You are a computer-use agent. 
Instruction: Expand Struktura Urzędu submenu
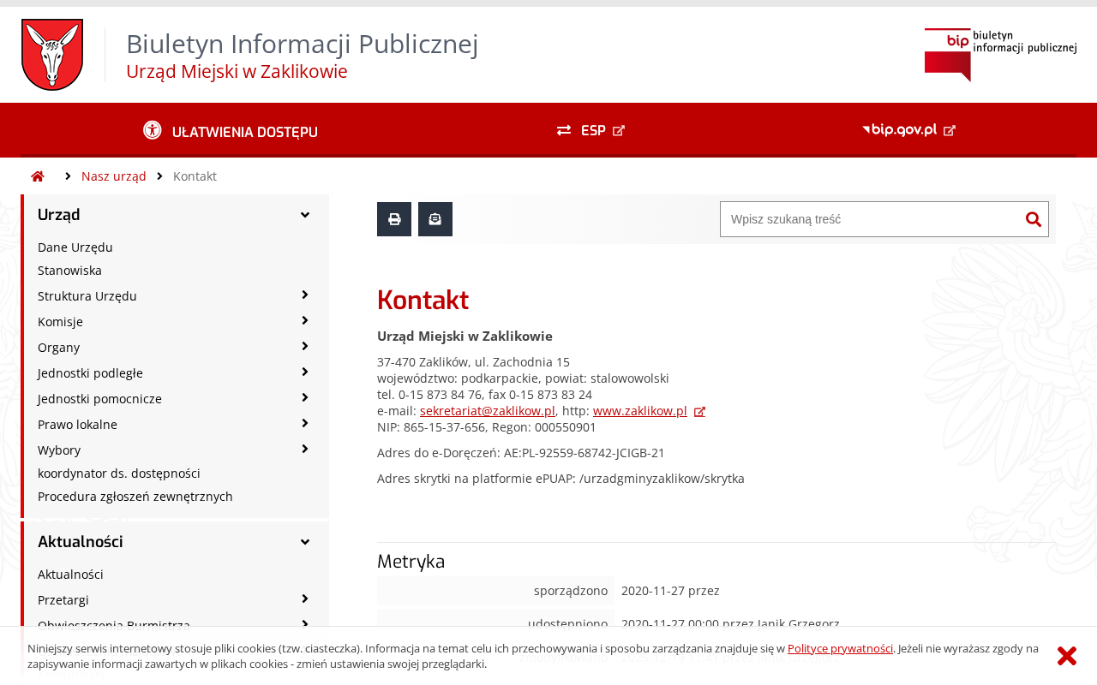click(305, 295)
